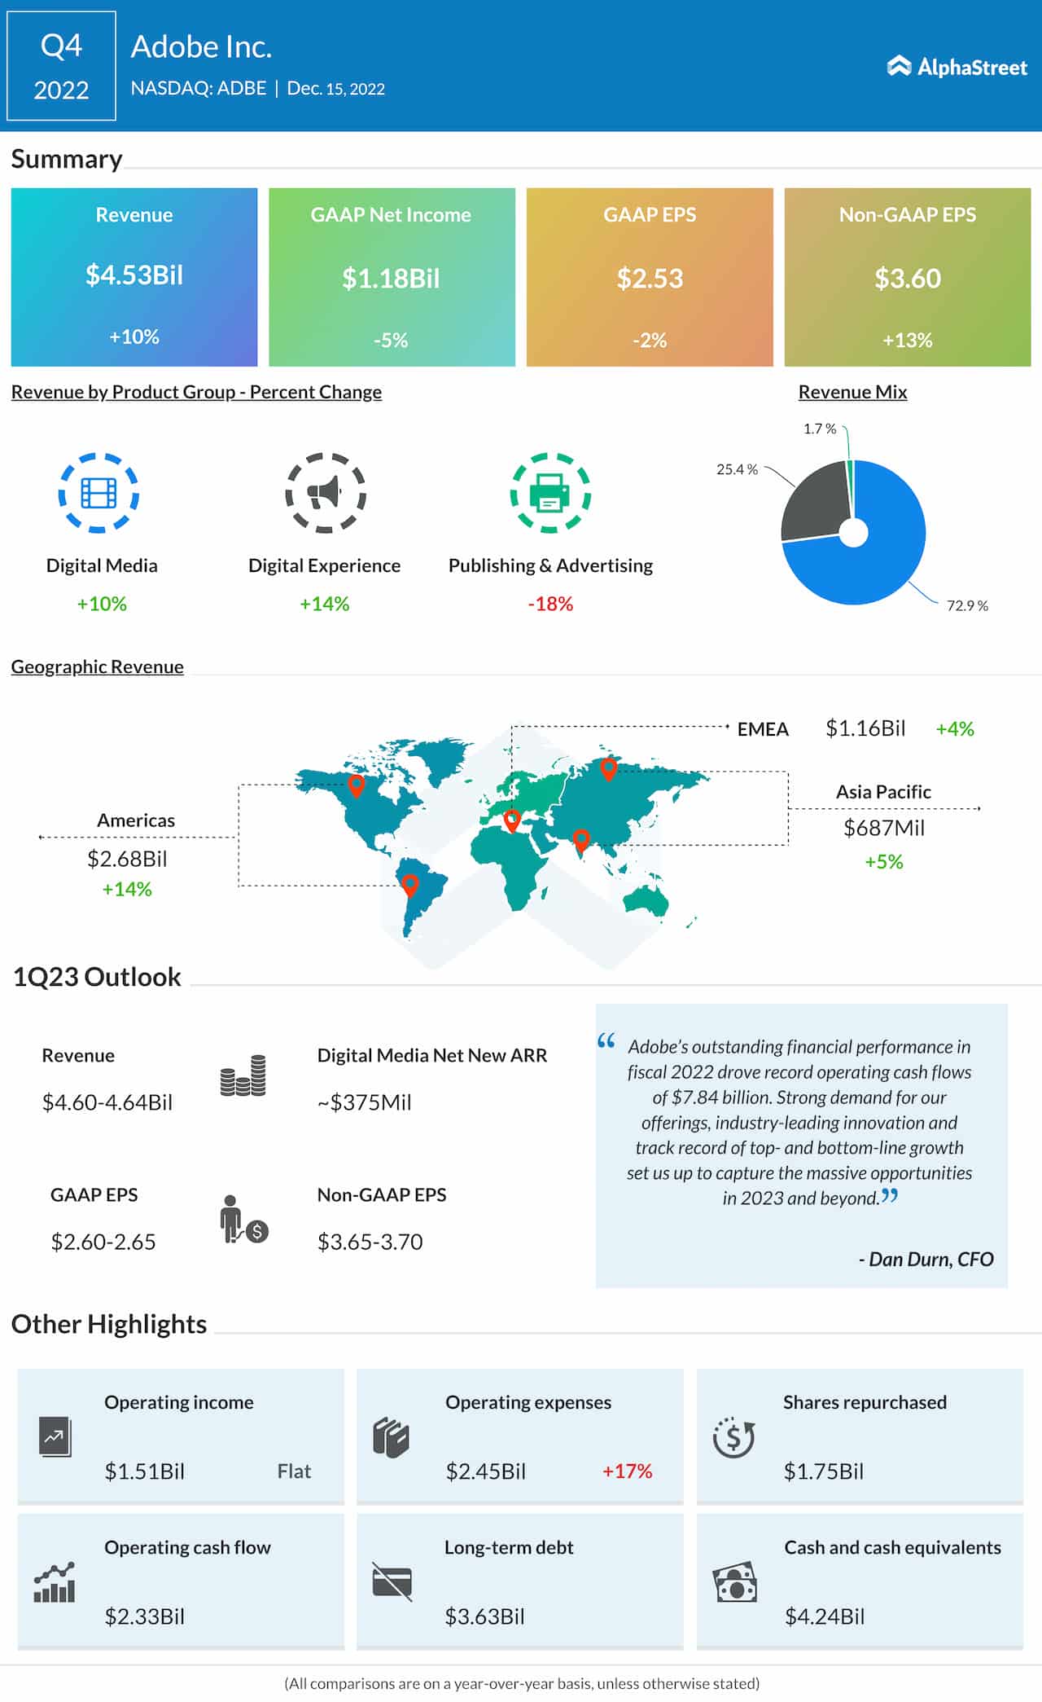The image size is (1042, 1702).
Task: Click the '-18%' Publishing & Advertising change
Action: [550, 604]
